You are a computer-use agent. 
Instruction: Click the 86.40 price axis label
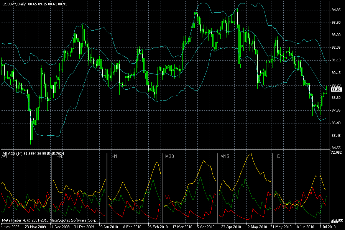click(336, 123)
